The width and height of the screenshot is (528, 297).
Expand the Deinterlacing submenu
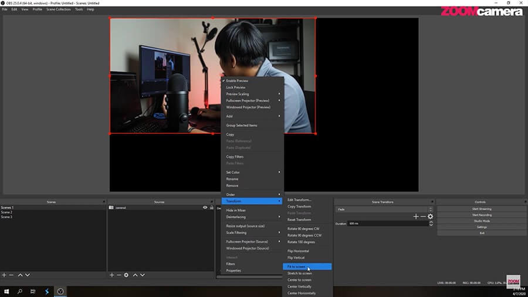pos(252,217)
